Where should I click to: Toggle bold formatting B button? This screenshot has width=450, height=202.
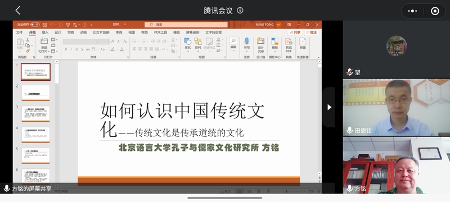click(65, 49)
